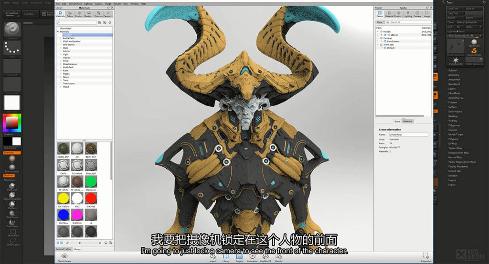Open the Colors library tab icon
The width and height of the screenshot is (489, 264).
pos(70,14)
